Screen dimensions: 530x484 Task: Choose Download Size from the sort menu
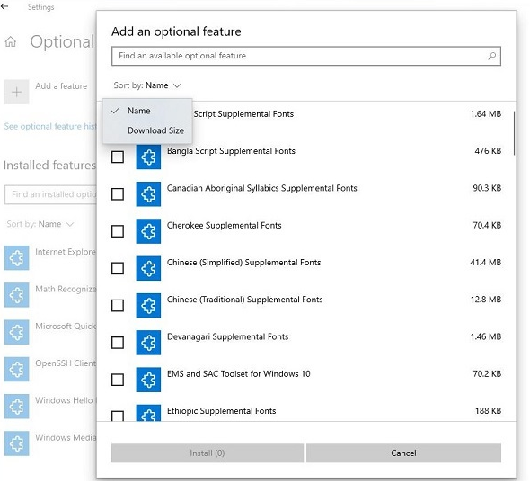[x=155, y=130]
